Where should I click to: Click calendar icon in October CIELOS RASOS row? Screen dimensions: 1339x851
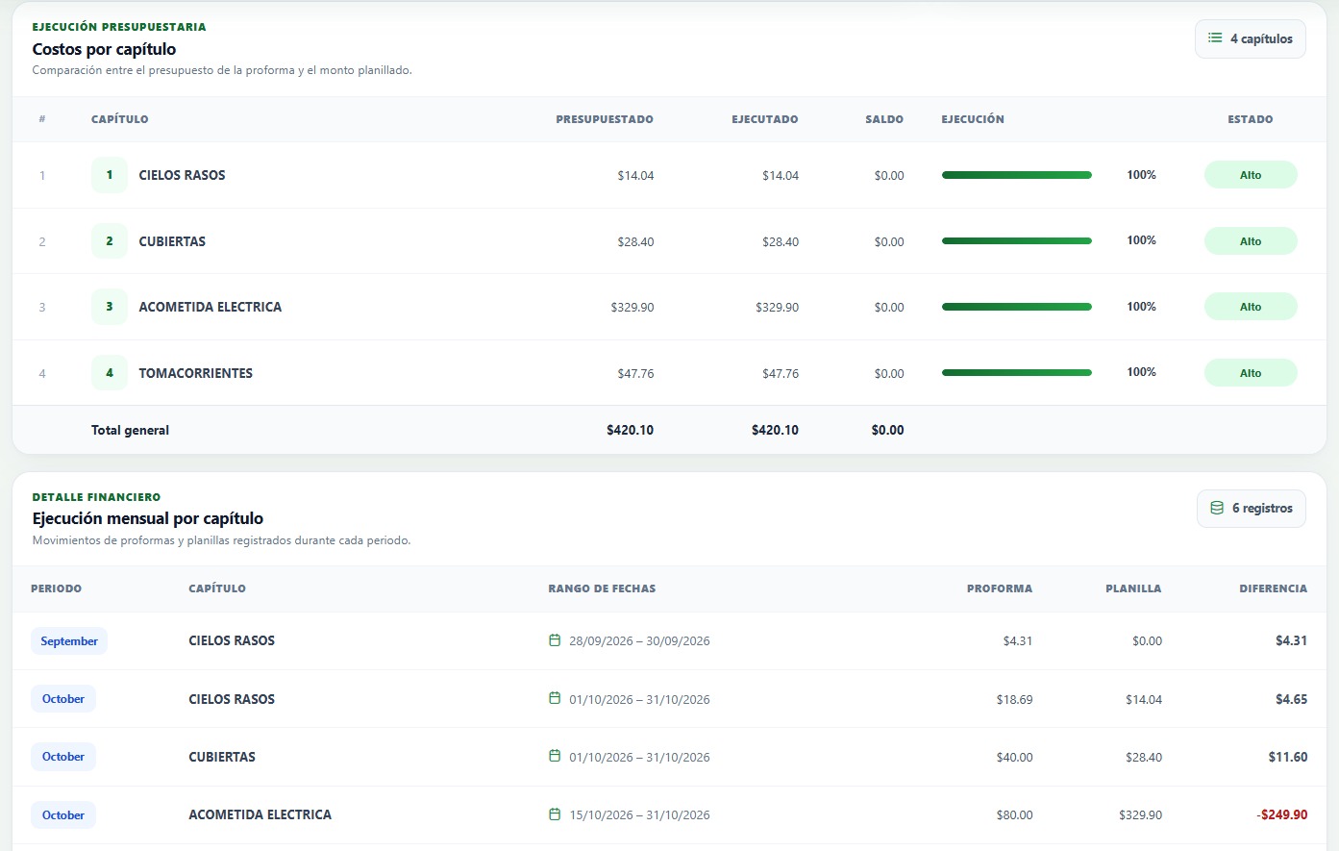coord(555,698)
